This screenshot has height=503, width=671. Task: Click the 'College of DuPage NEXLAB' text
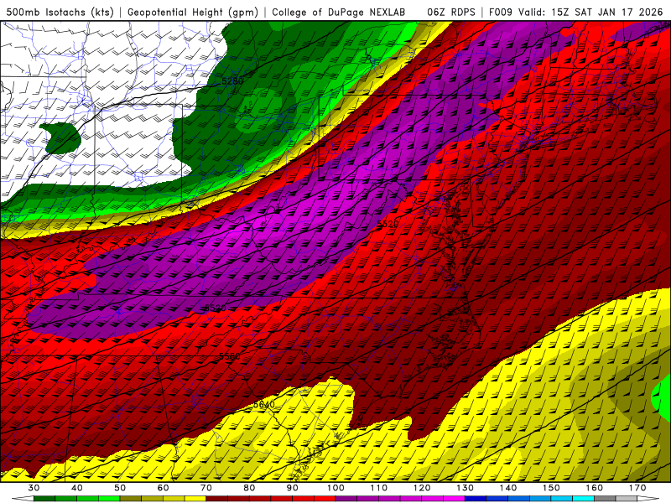click(x=339, y=12)
